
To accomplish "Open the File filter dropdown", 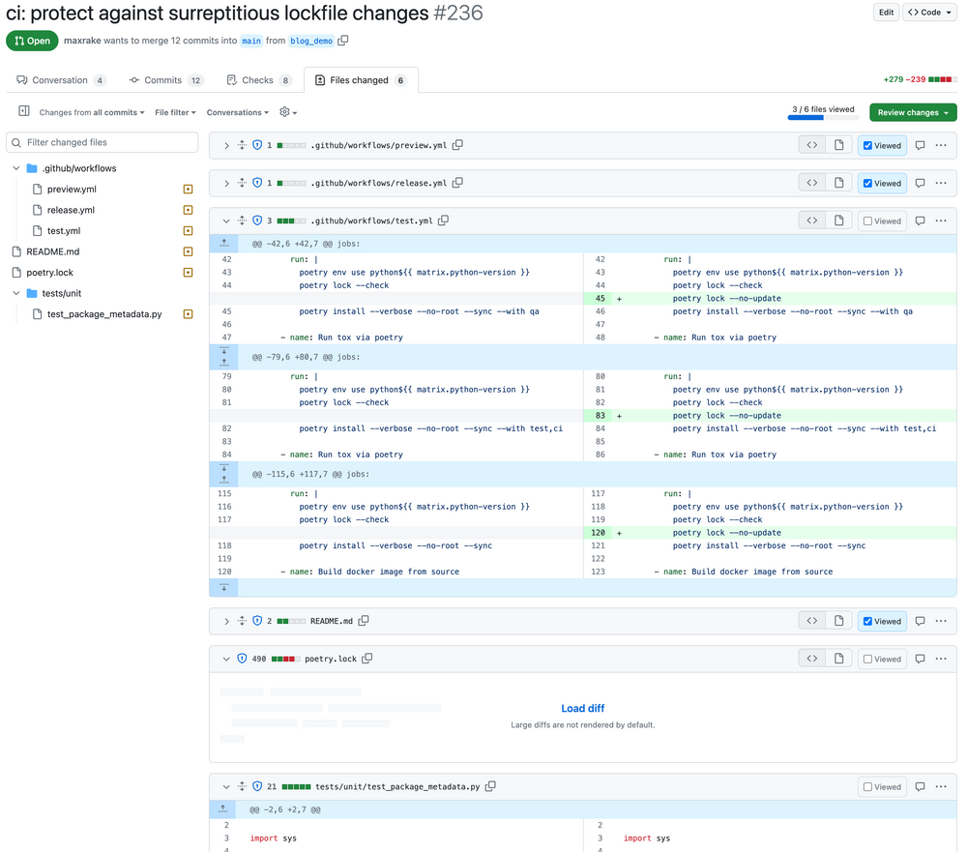I will tap(175, 112).
